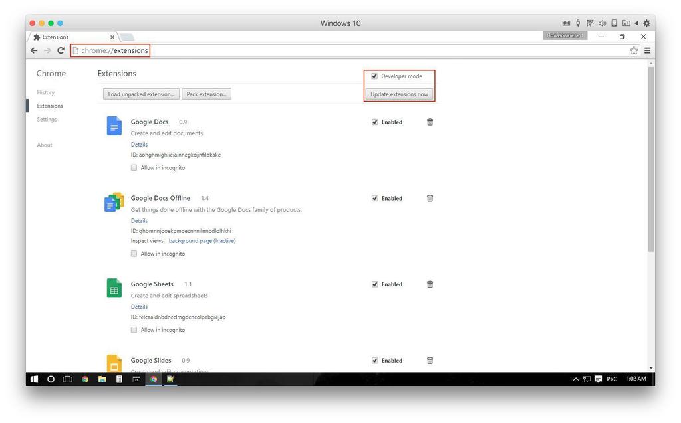Disable the Google Docs extension checkbox
This screenshot has width=681, height=423.
click(375, 122)
